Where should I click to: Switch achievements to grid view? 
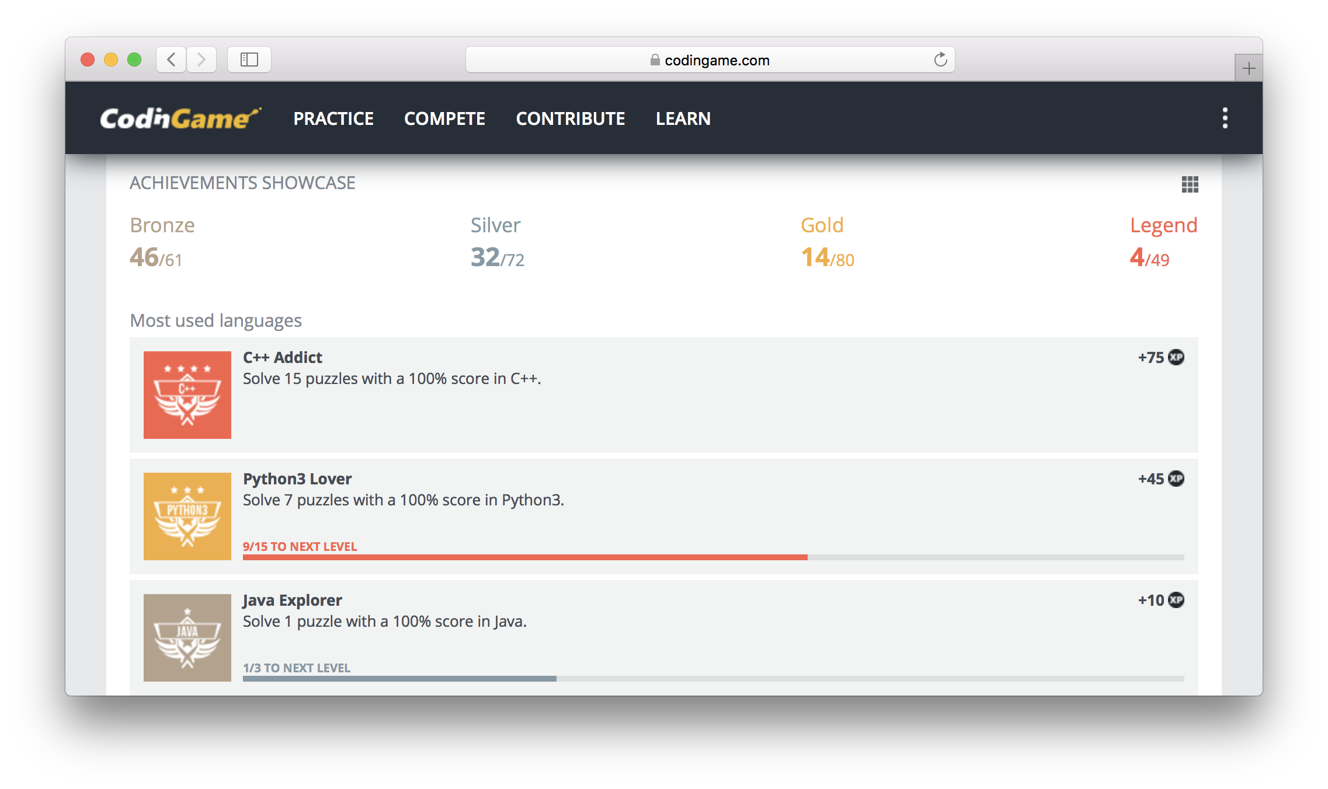coord(1190,184)
